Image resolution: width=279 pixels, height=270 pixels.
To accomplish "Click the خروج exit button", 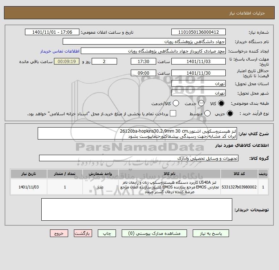I will click(x=59, y=233).
